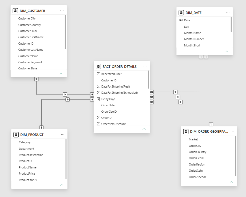This screenshot has width=246, height=197.
Task: Click the DIM_CUSTOMER field list scrollbar
Action: [65, 32]
